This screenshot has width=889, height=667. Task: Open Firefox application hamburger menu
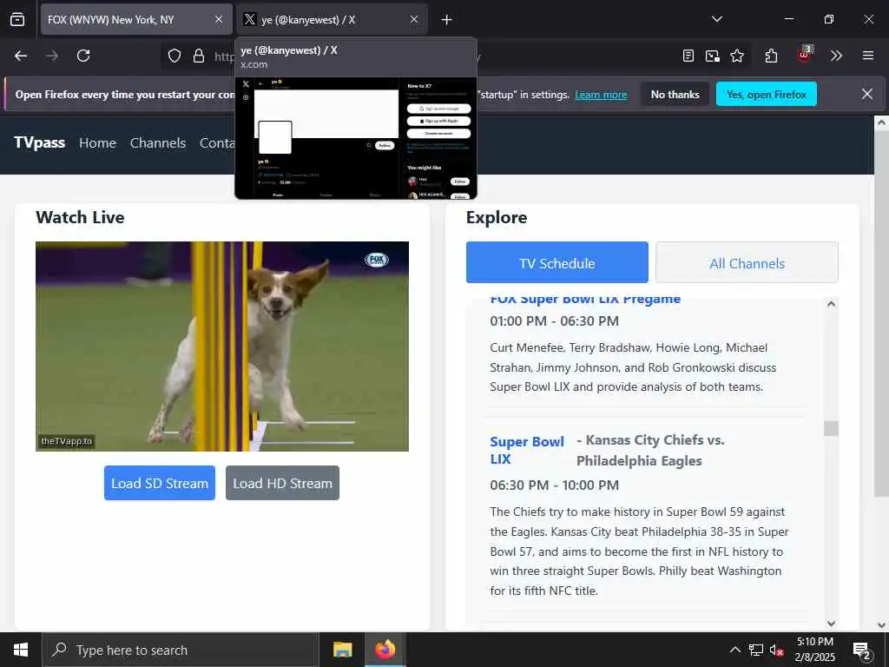tap(868, 56)
